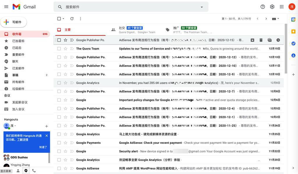Click the plus icon to get add-ons
The height and width of the screenshot is (174, 298).
[x=293, y=75]
